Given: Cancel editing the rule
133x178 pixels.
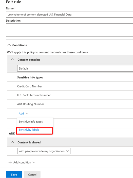Looking at the screenshot, I should (32, 174).
